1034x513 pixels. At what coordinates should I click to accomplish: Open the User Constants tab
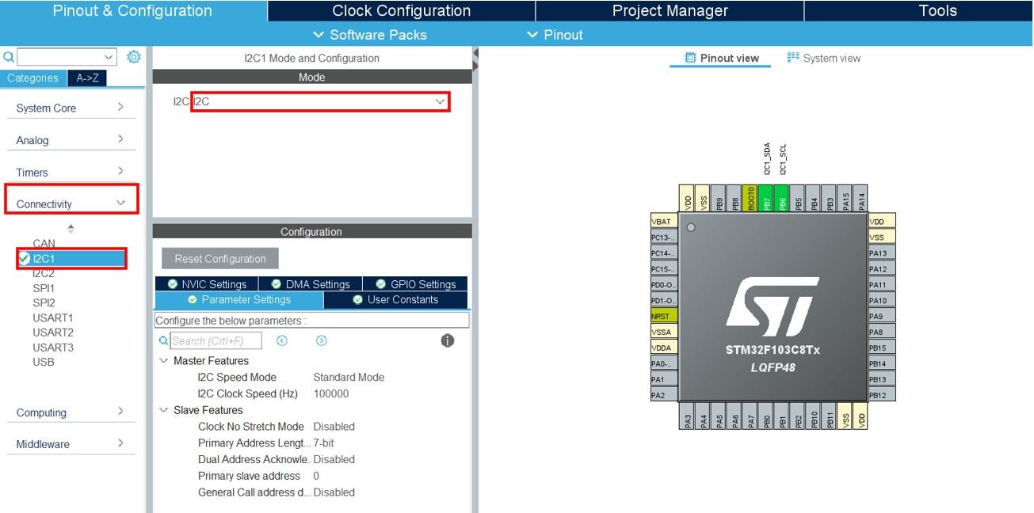tap(396, 300)
